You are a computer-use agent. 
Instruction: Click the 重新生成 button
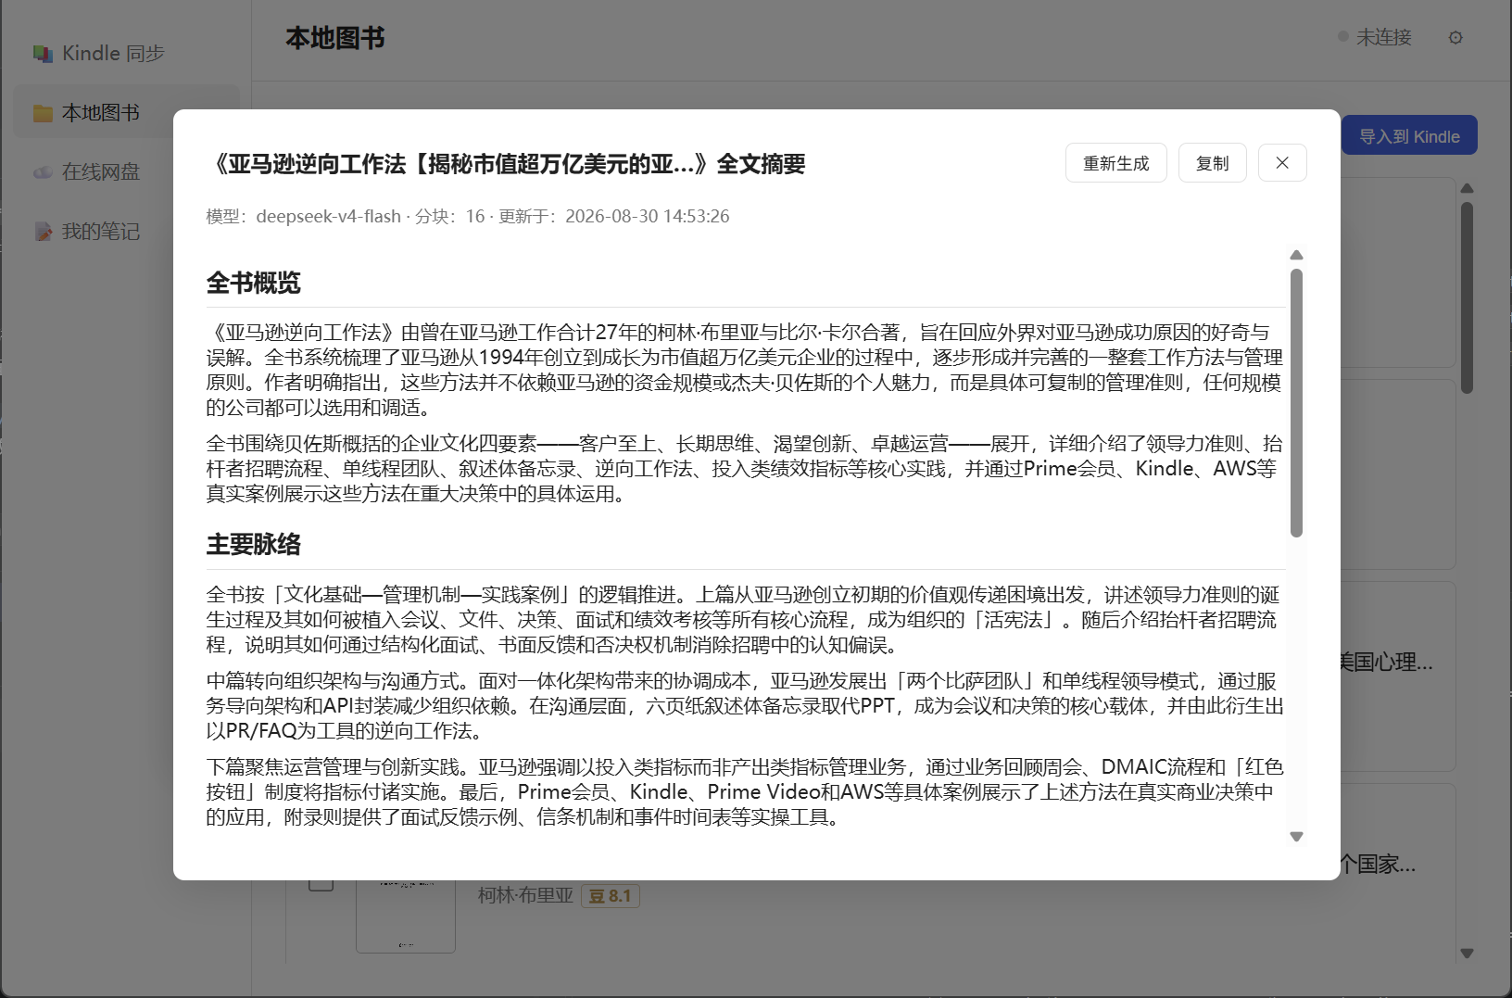1115,163
